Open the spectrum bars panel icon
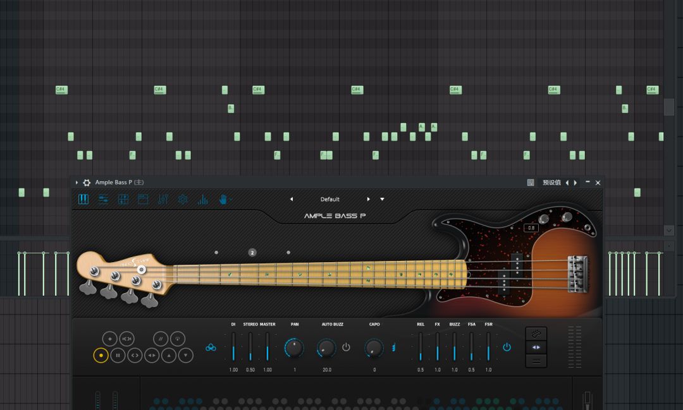This screenshot has width=683, height=410. click(202, 200)
